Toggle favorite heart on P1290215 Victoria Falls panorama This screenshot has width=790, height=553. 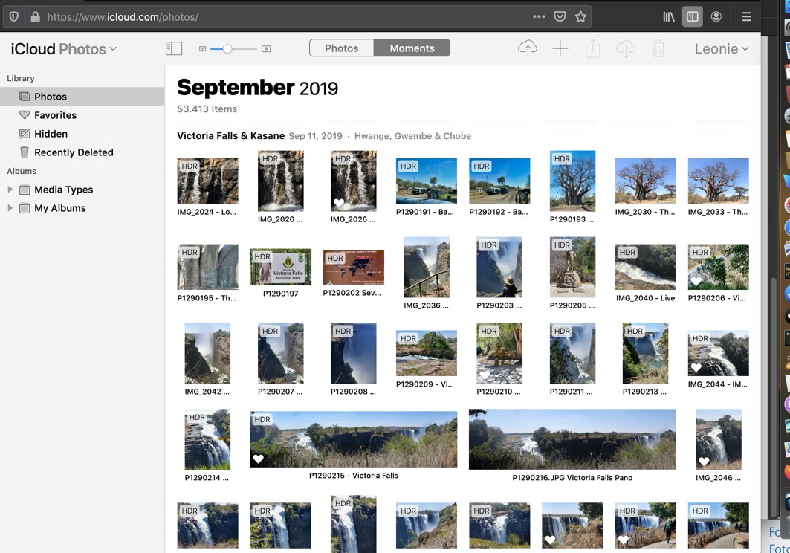(x=258, y=459)
